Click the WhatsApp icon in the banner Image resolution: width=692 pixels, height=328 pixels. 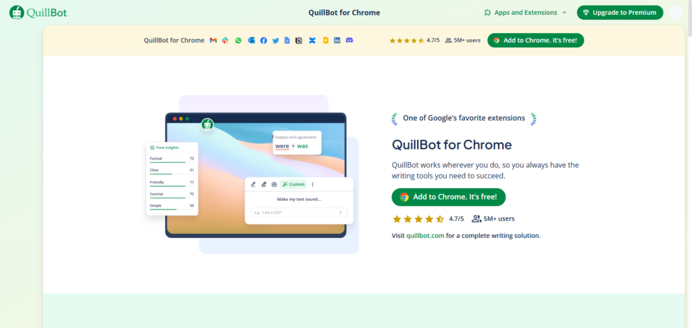[238, 41]
